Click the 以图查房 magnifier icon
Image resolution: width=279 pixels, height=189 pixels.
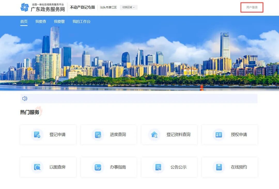tap(37, 167)
